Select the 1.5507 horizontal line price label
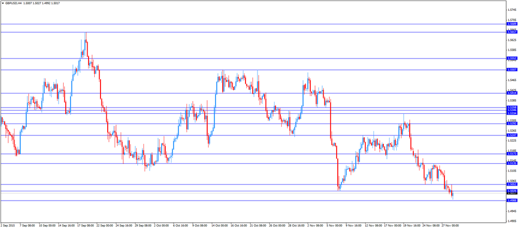518x228 pixels. pyautogui.click(x=511, y=70)
